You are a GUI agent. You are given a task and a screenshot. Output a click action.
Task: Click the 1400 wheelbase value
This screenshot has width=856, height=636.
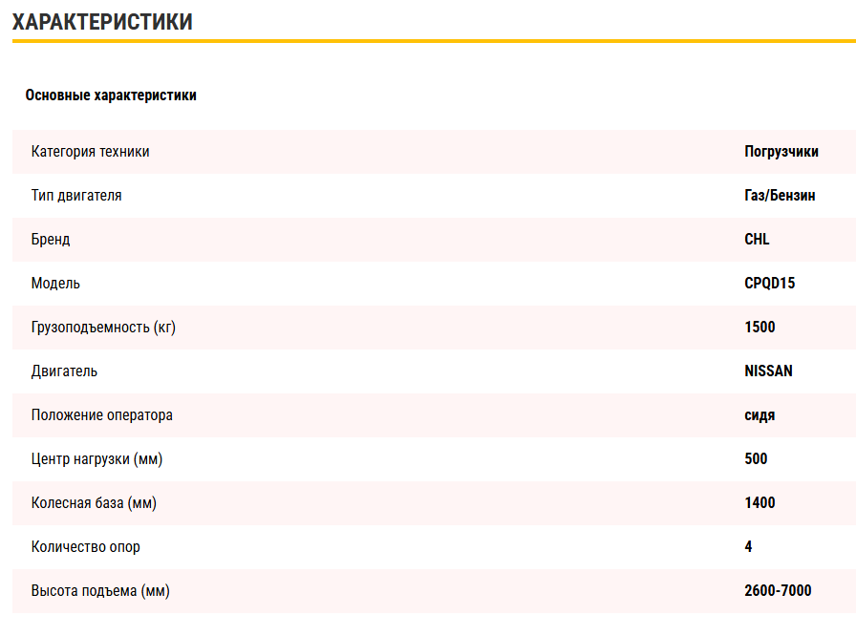[x=760, y=503]
